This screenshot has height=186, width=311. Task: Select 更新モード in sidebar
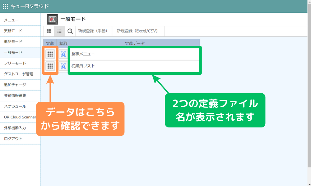point(20,31)
